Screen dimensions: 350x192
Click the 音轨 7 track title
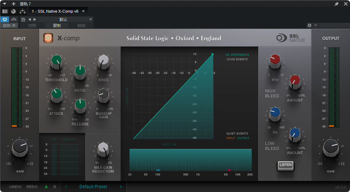[x=25, y=4]
